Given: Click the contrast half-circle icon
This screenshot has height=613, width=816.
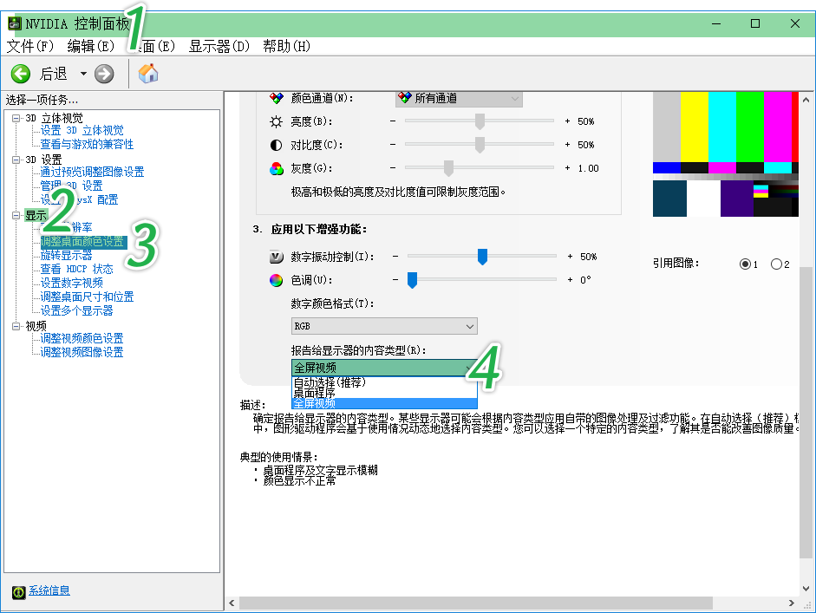Looking at the screenshot, I should click(276, 145).
